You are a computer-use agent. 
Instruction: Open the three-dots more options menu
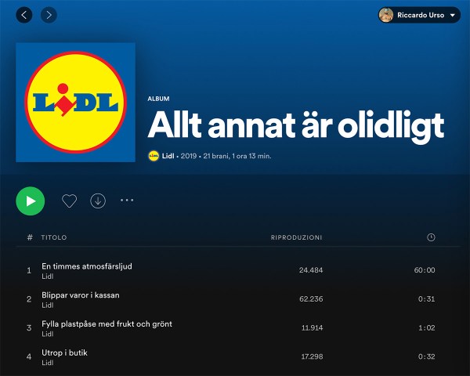tap(127, 201)
